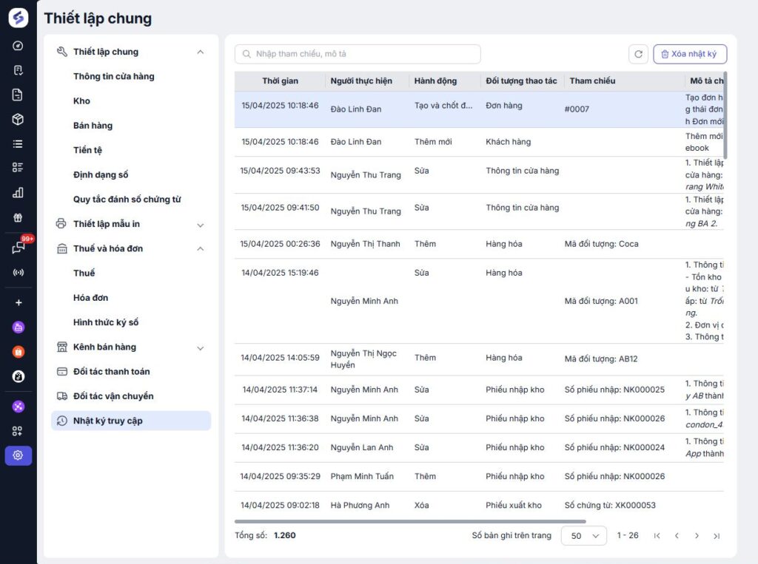Focus the Nhập tham chiếu, mô tả search field

pos(358,54)
